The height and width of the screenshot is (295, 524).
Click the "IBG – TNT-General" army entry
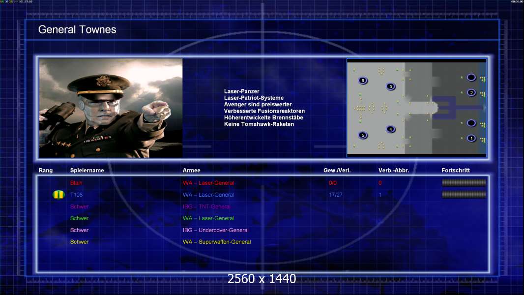[206, 206]
